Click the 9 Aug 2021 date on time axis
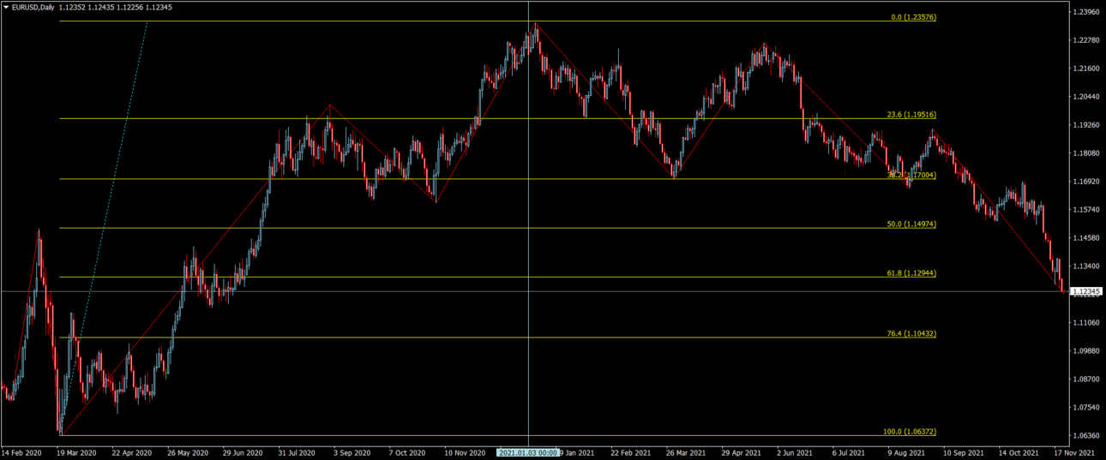 pos(905,452)
